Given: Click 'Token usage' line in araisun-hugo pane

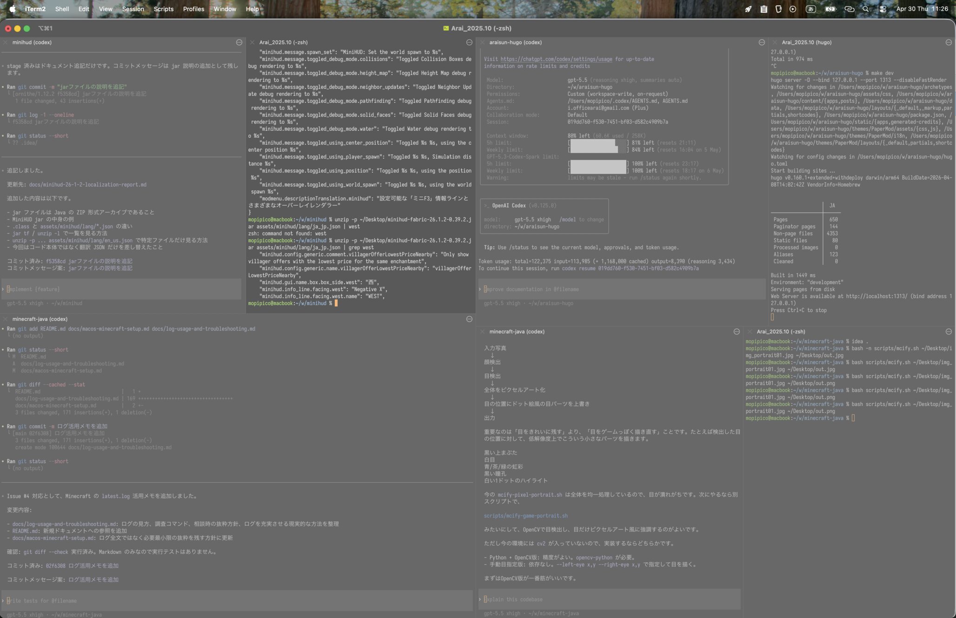Looking at the screenshot, I should [607, 261].
